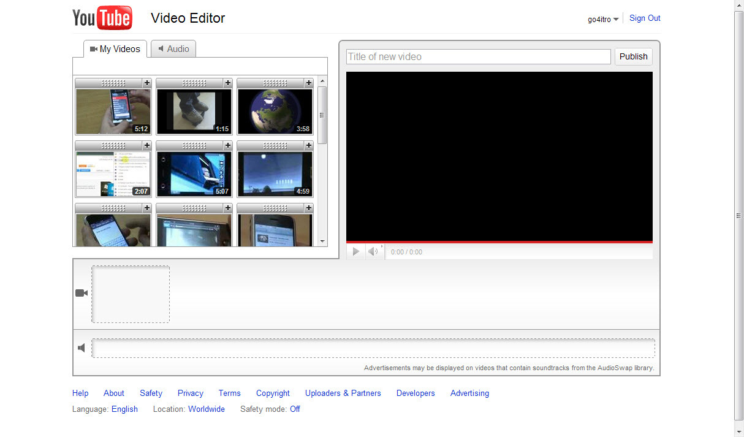Click the scroll down arrow in video list
Viewport: 744px width, 437px height.
point(322,241)
